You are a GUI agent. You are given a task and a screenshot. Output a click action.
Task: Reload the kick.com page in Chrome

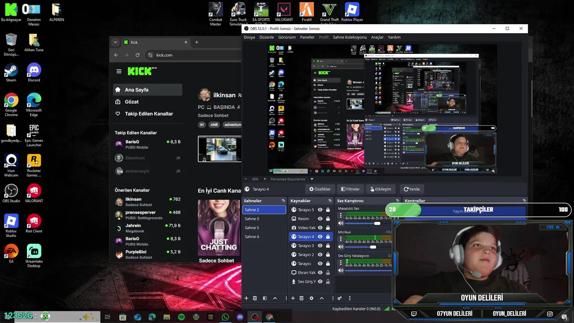[x=137, y=55]
